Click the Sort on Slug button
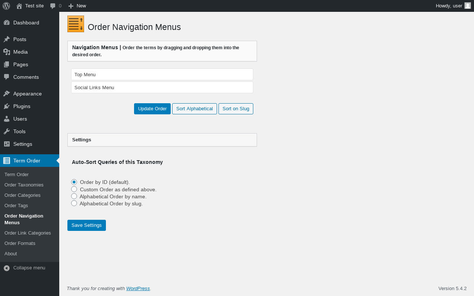 236,109
